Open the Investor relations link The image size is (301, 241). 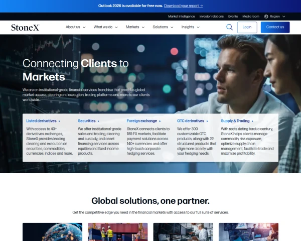click(211, 17)
